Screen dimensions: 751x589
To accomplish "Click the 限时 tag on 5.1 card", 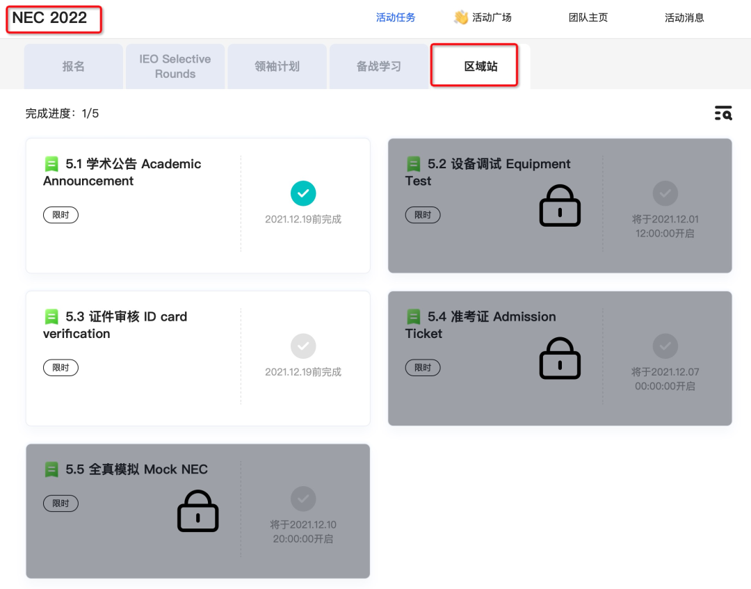I will (60, 215).
